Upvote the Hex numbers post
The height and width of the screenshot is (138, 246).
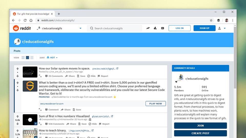click(18, 117)
